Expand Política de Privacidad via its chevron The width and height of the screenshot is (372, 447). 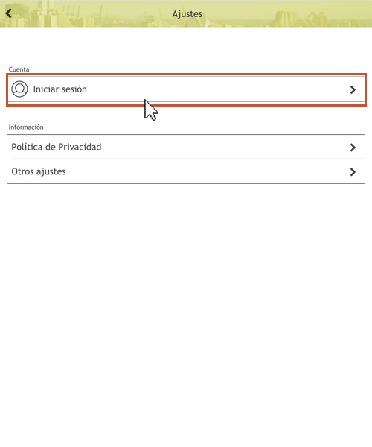click(353, 148)
